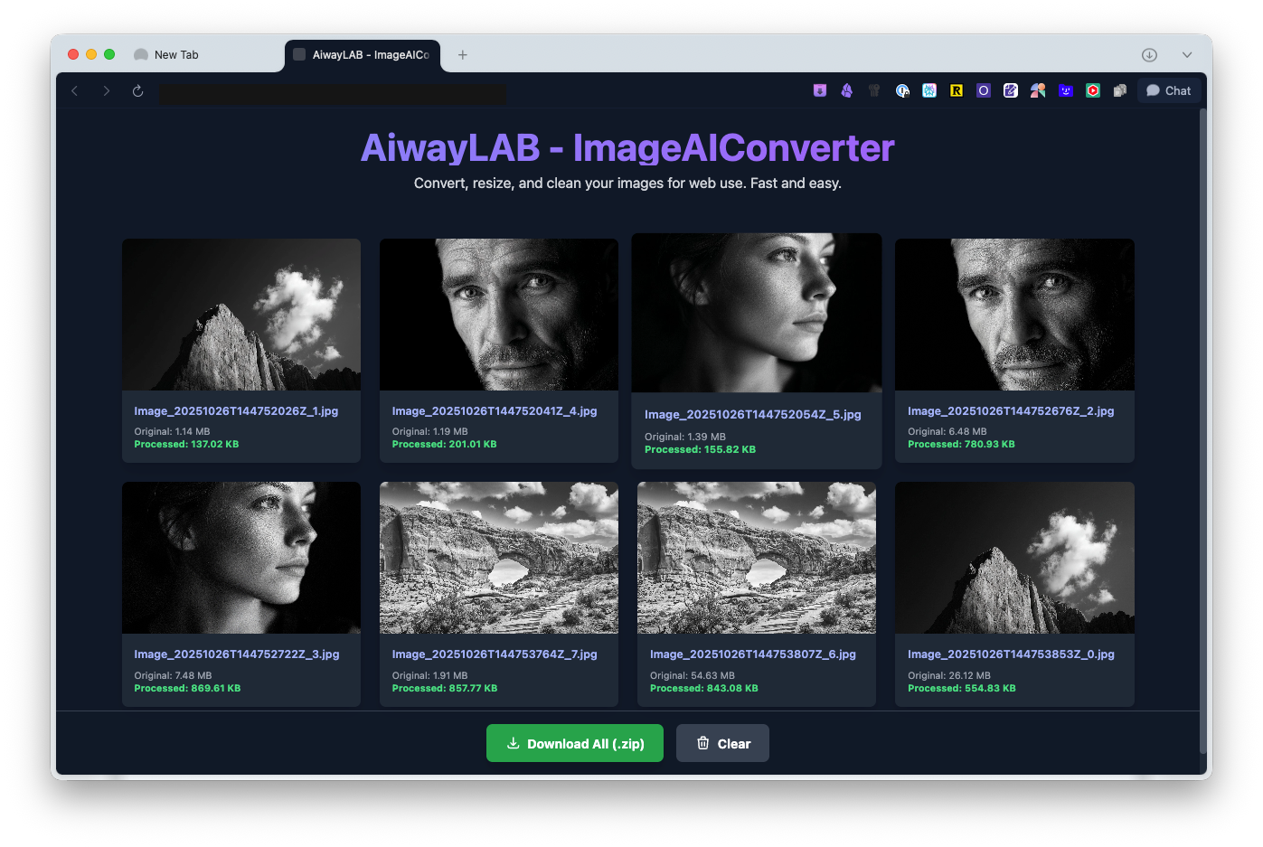Click the 'Original: 54.63 MB' text

693,676
